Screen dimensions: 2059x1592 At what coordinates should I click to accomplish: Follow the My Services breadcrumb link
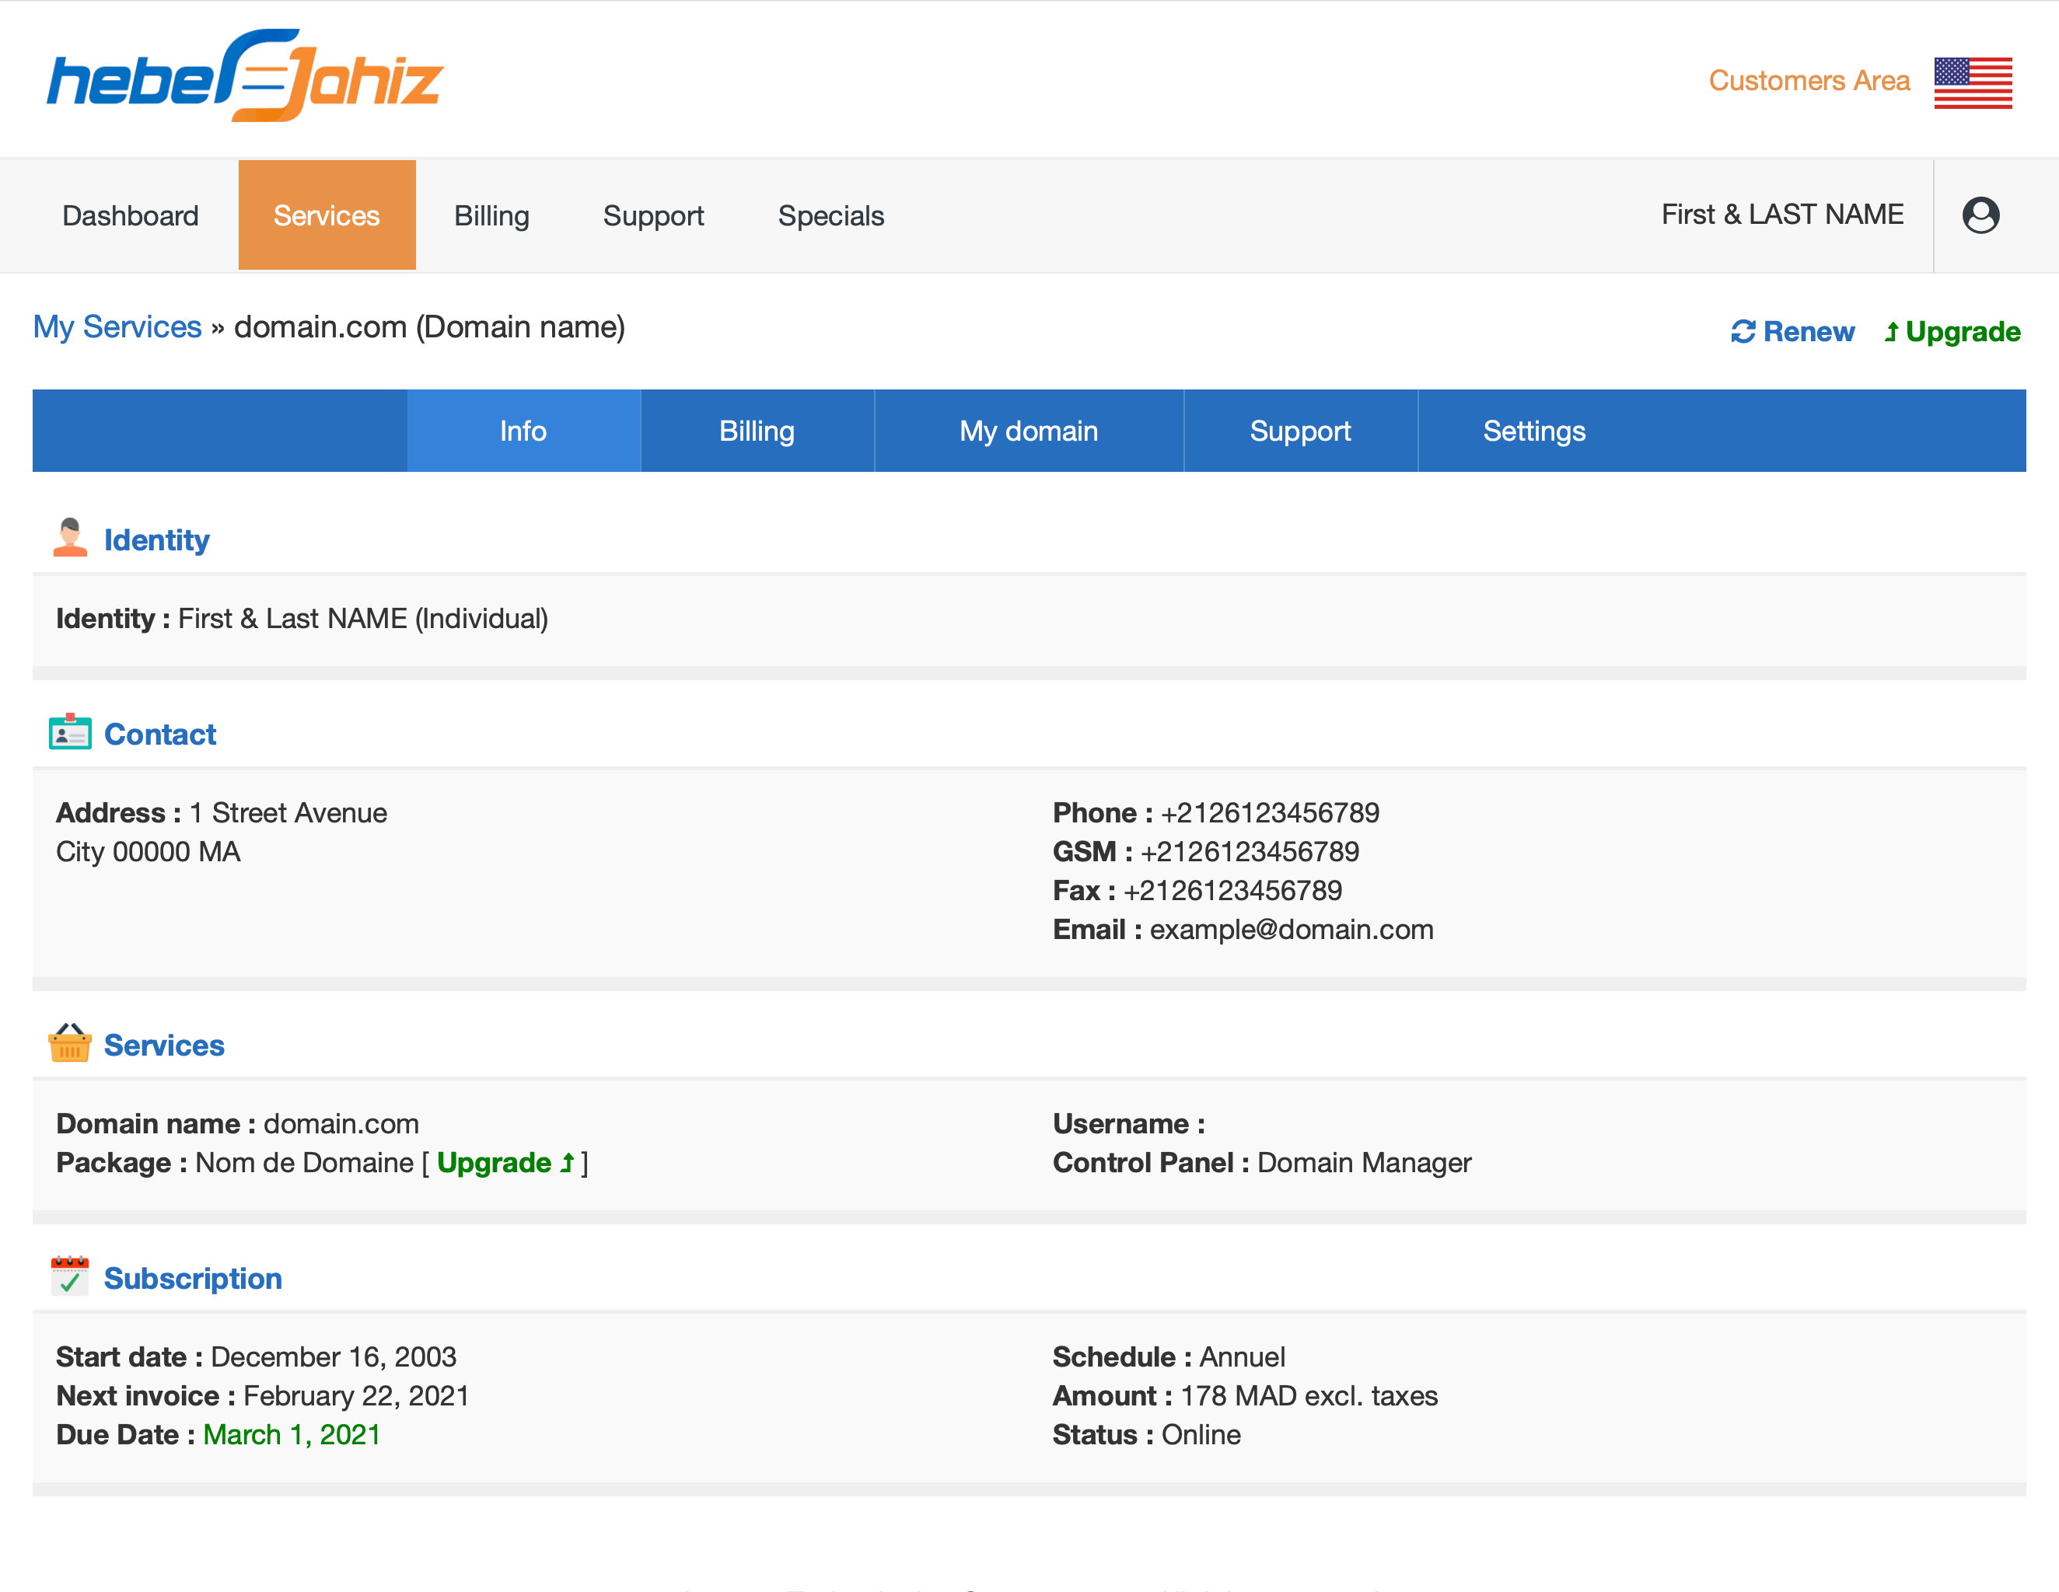point(117,327)
